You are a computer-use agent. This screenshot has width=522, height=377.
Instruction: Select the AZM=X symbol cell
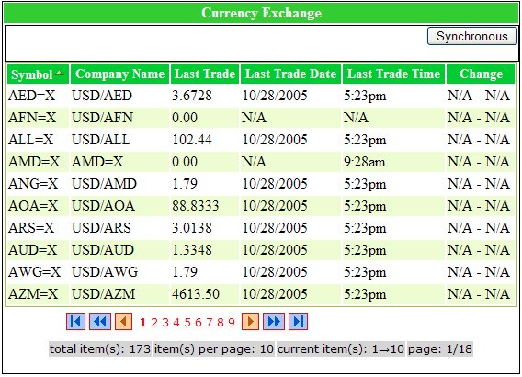33,294
